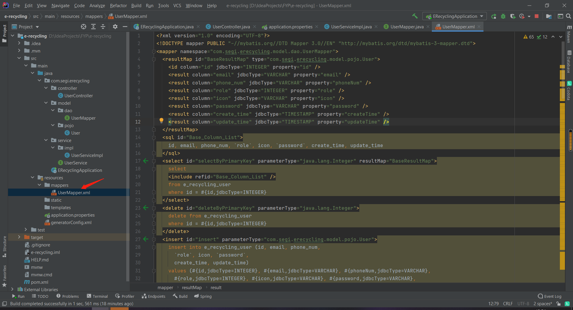Collapse the e-recycling root folder
The height and width of the screenshot is (310, 573).
[x=13, y=36]
